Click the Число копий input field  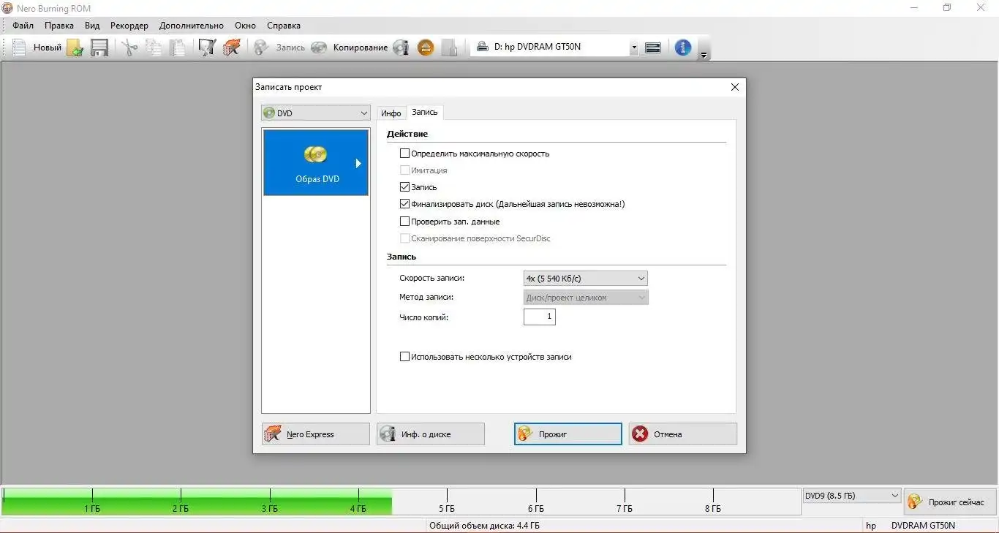(540, 317)
